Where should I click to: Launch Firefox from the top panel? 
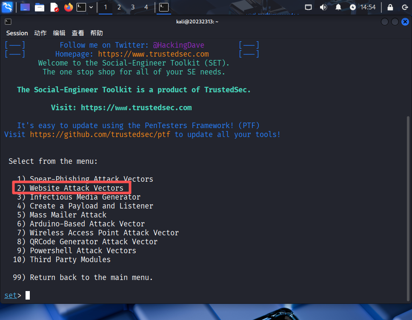[x=69, y=7]
